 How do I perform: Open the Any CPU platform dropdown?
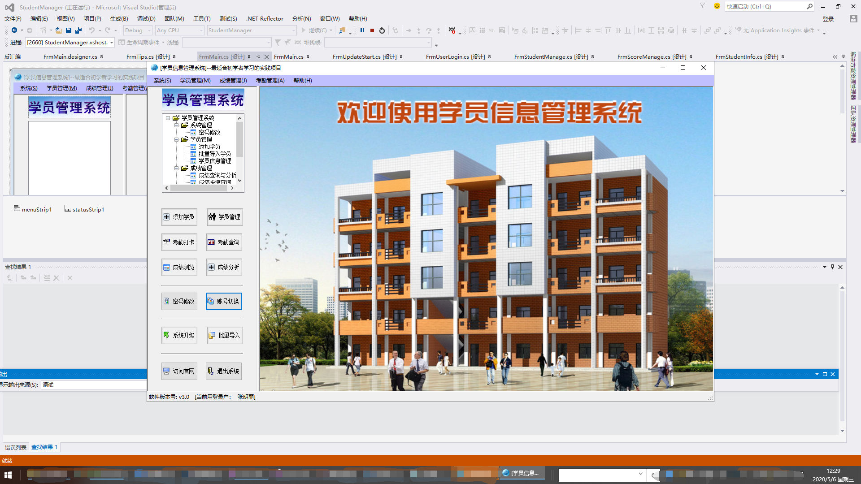tap(179, 30)
